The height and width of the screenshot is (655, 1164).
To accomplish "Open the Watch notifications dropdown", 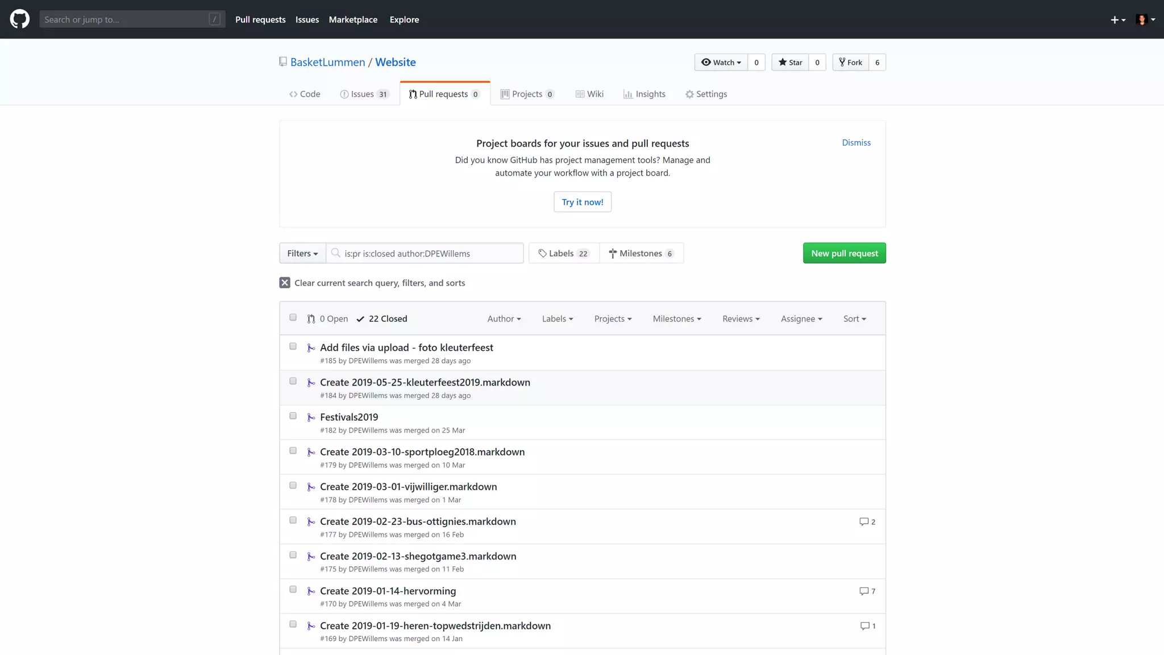I will point(721,63).
